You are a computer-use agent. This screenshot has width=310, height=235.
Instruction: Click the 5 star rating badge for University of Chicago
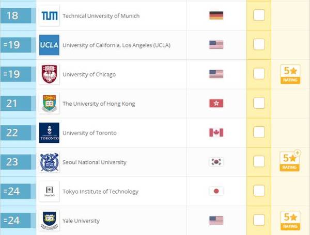(x=290, y=74)
